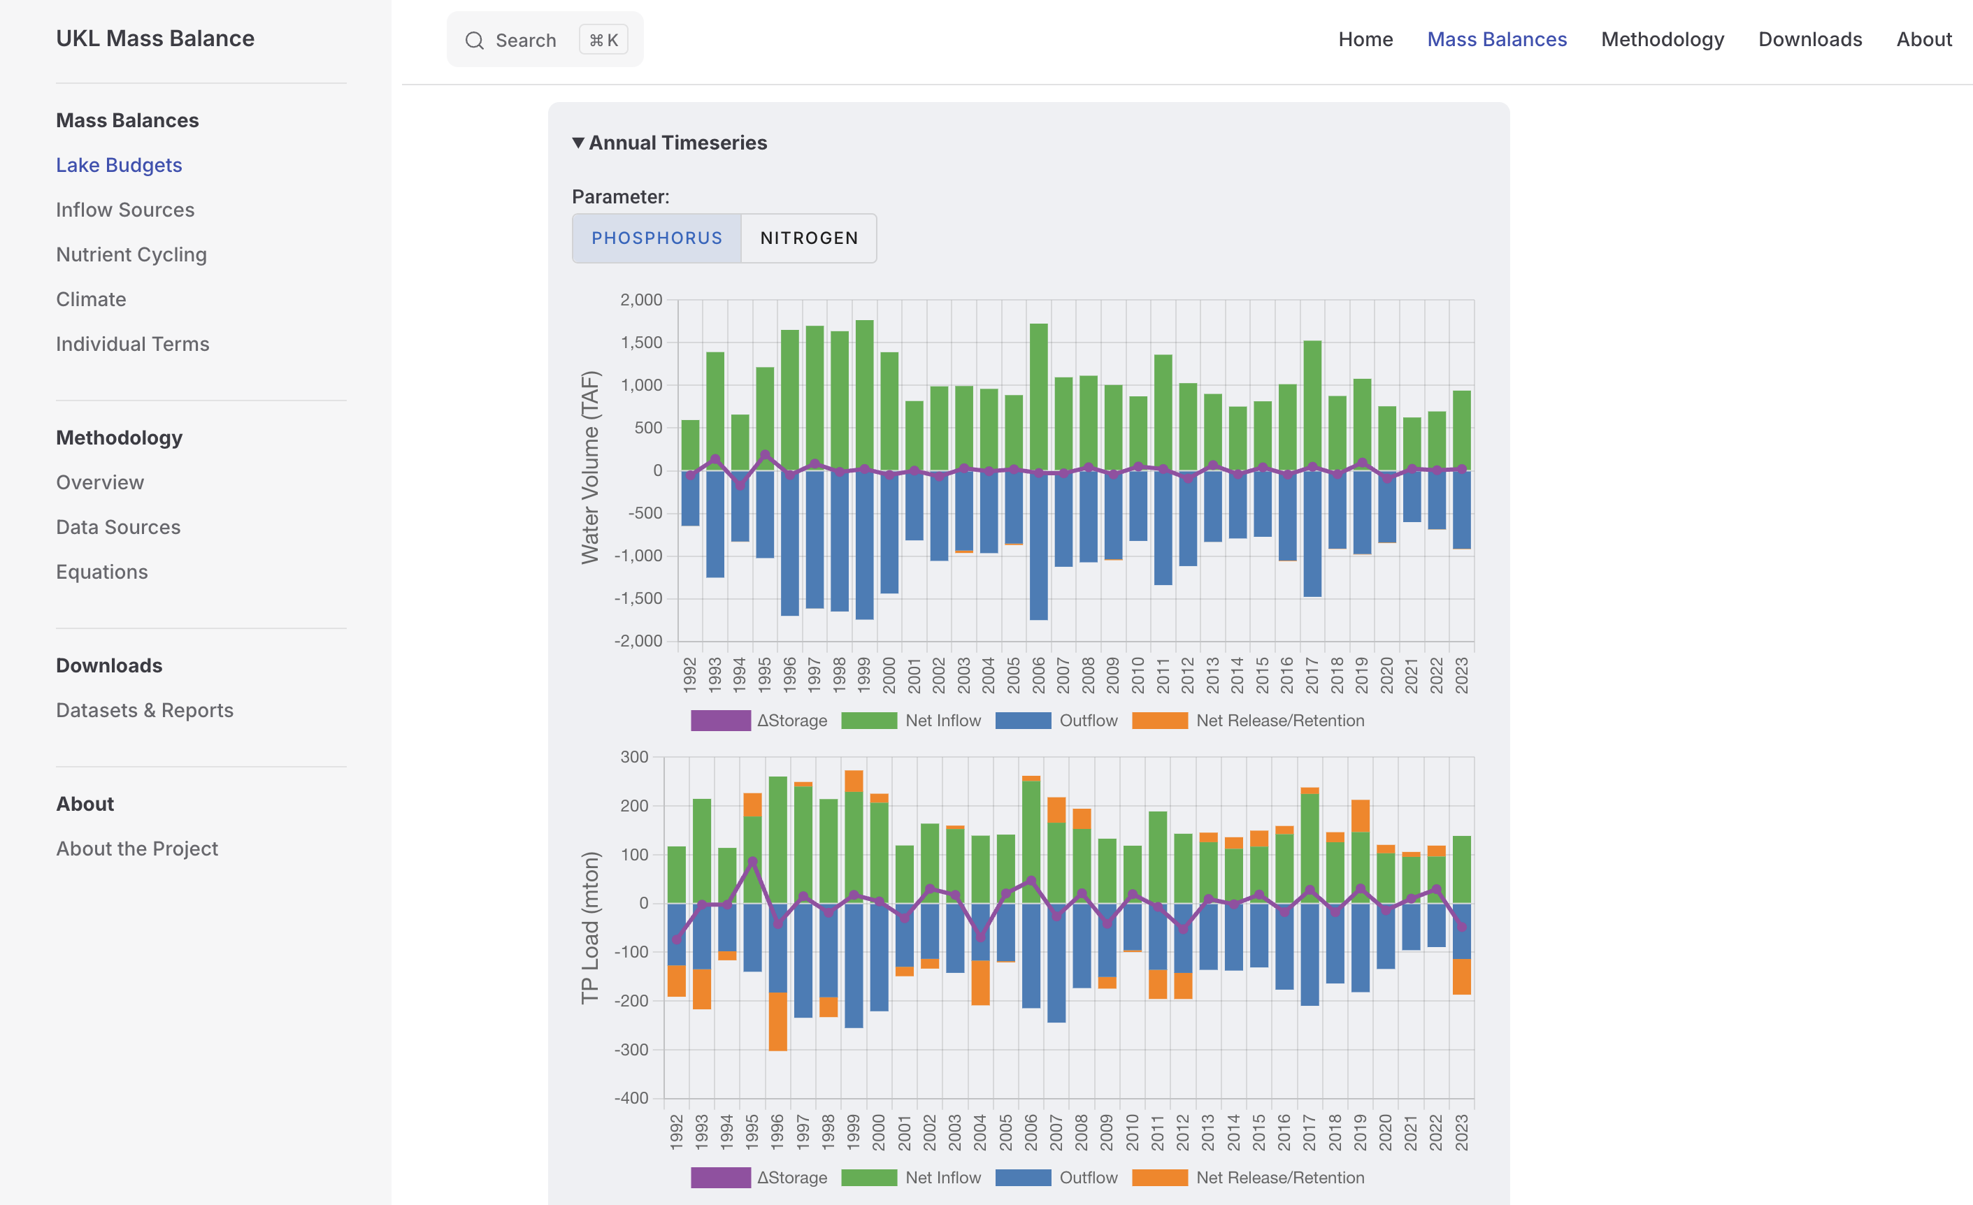This screenshot has height=1205, width=1973.
Task: Click the search magnifier icon
Action: tap(474, 40)
